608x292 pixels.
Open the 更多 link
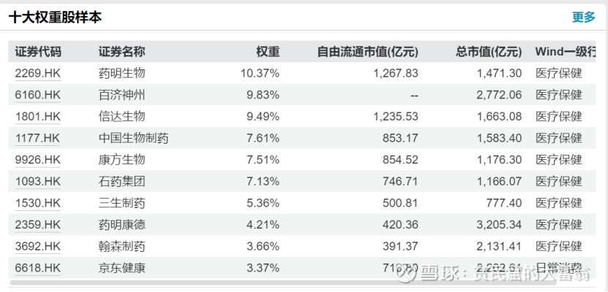coord(583,18)
